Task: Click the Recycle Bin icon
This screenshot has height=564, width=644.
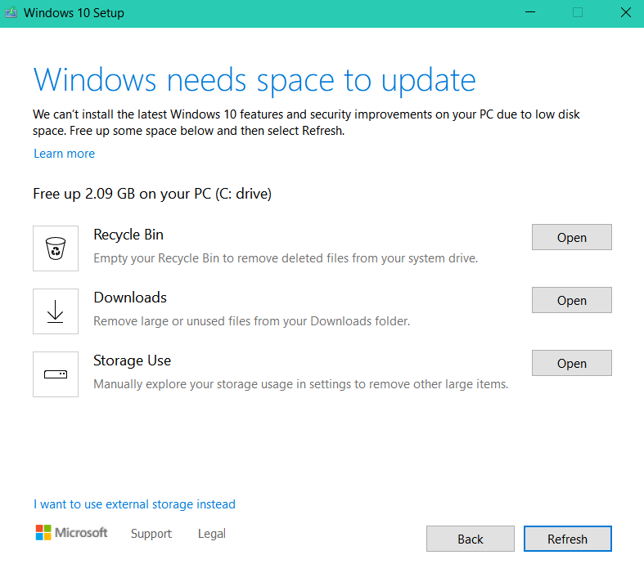Action: coord(56,248)
